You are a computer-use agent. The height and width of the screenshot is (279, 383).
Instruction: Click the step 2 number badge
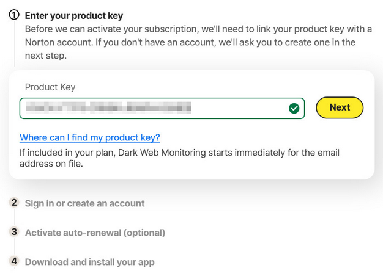[x=14, y=203]
